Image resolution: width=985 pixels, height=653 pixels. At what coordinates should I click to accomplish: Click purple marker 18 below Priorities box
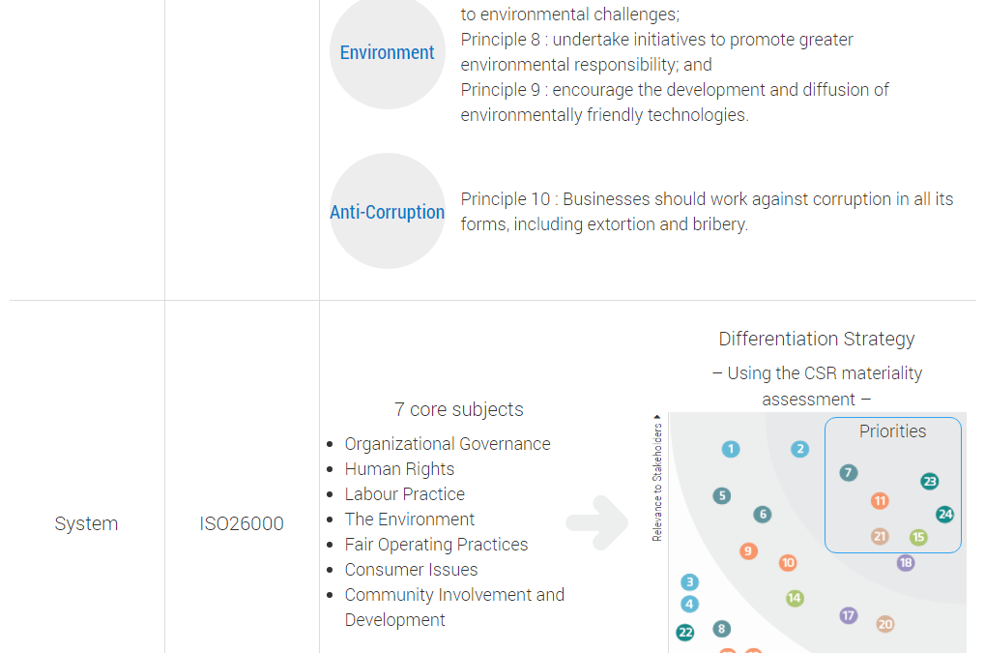(x=905, y=563)
